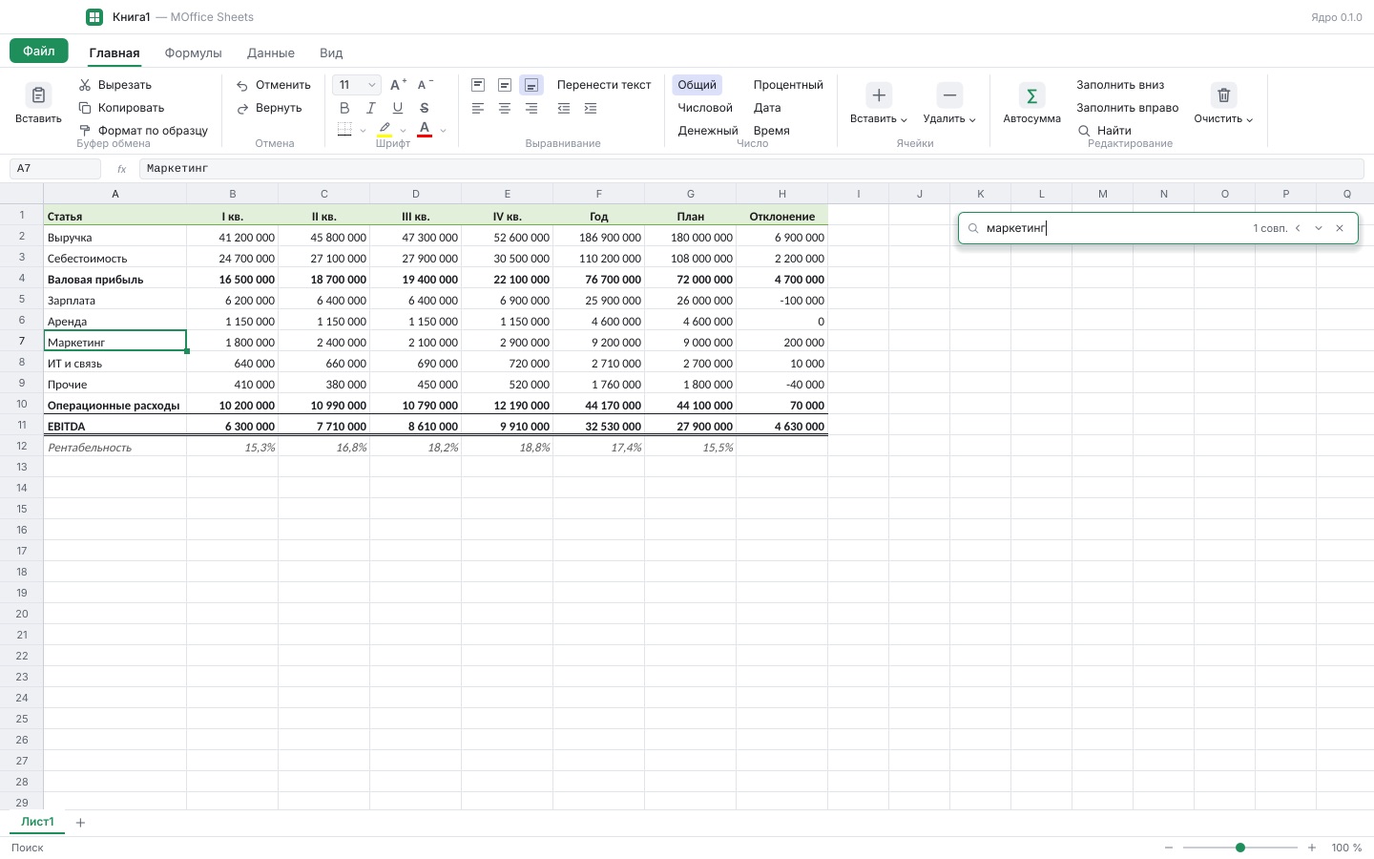Align text to the right
The image size is (1374, 859).
[x=531, y=108]
